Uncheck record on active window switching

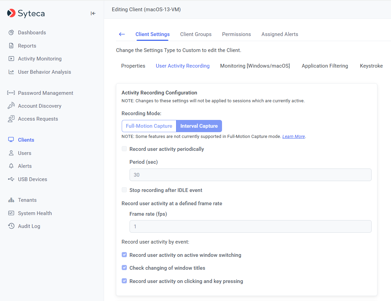pos(124,255)
